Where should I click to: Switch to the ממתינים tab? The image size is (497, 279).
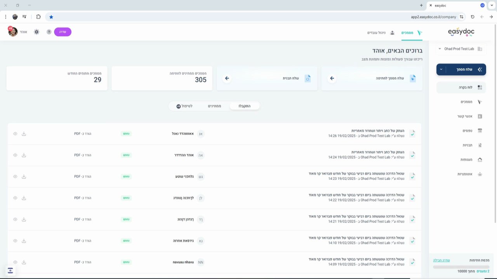point(214,106)
